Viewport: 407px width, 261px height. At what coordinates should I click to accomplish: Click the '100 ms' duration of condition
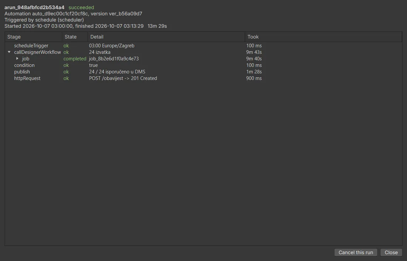point(254,65)
